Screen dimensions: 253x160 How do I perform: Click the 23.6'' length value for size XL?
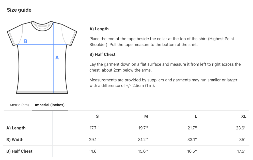click(x=241, y=128)
